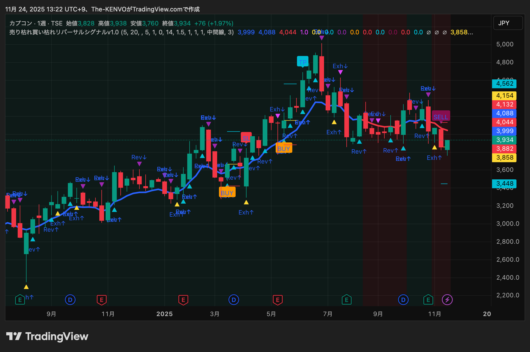Click the red E earnings marker below 5月
The height and width of the screenshot is (352, 530).
click(x=277, y=300)
